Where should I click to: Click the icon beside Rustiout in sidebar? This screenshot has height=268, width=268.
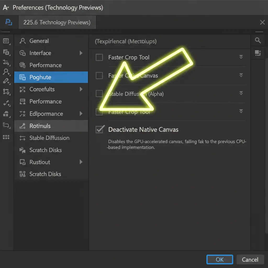coord(23,162)
